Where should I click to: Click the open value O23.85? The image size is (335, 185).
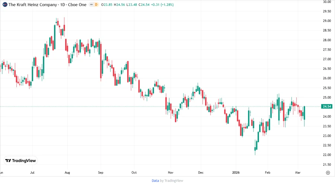point(107,4)
